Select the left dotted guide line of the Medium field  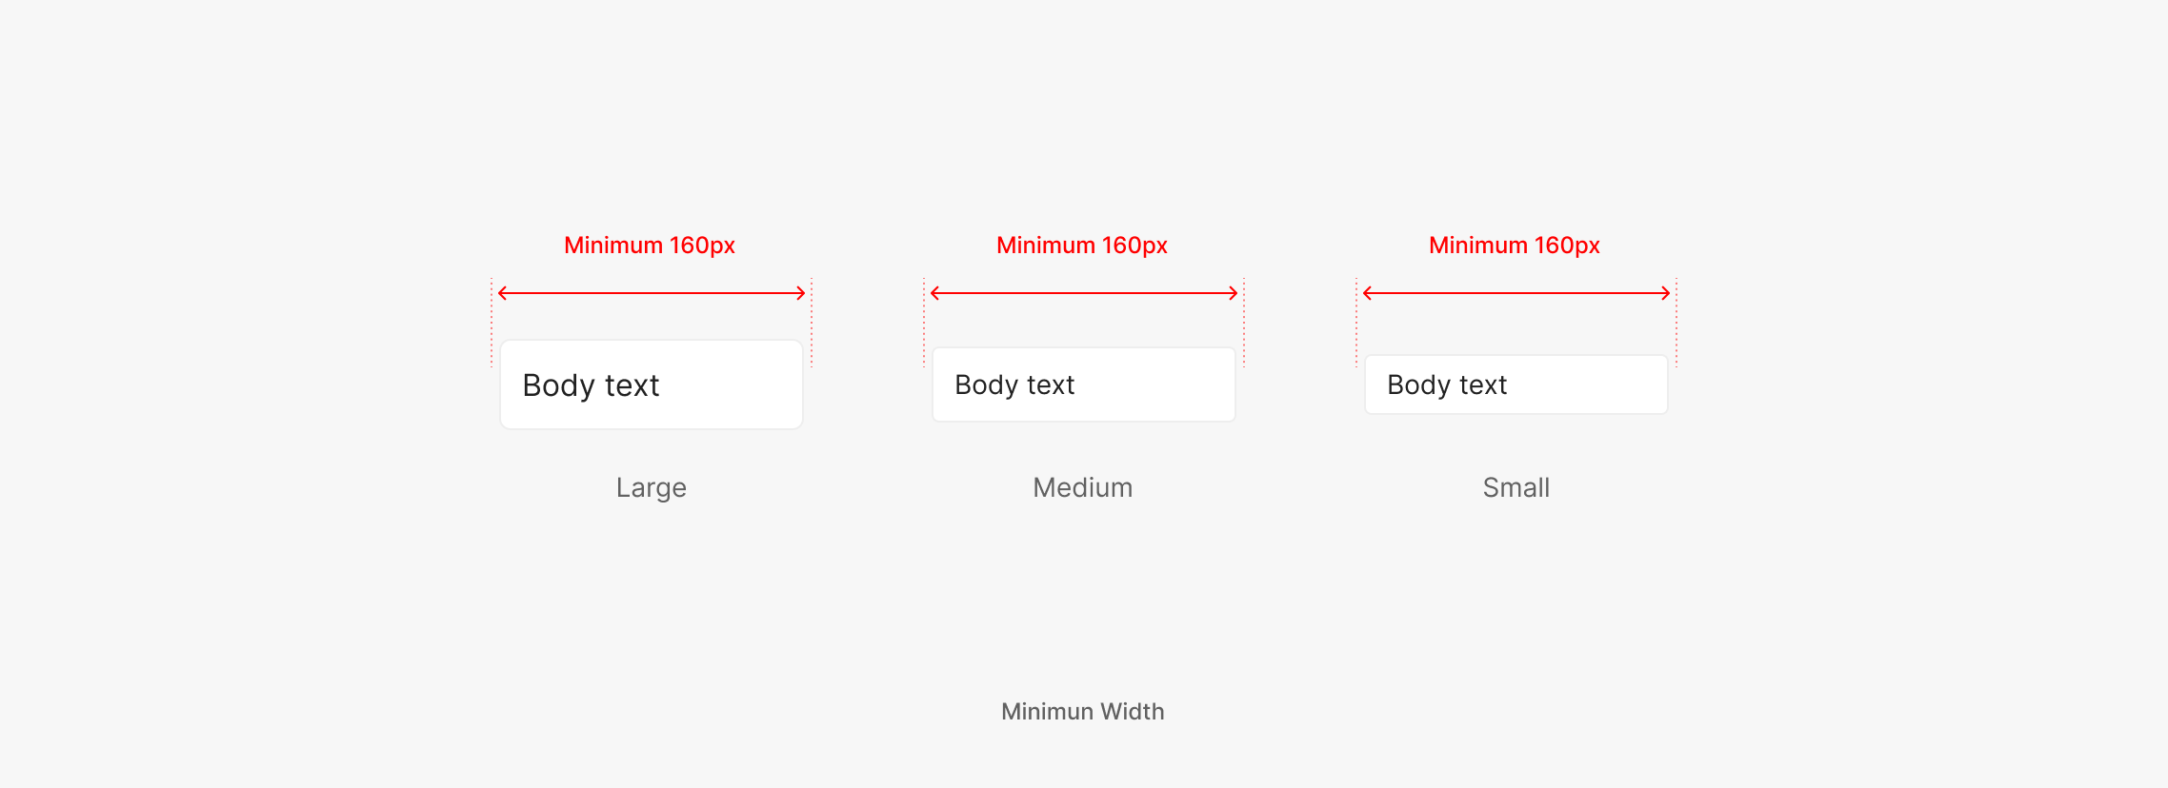pos(924,322)
